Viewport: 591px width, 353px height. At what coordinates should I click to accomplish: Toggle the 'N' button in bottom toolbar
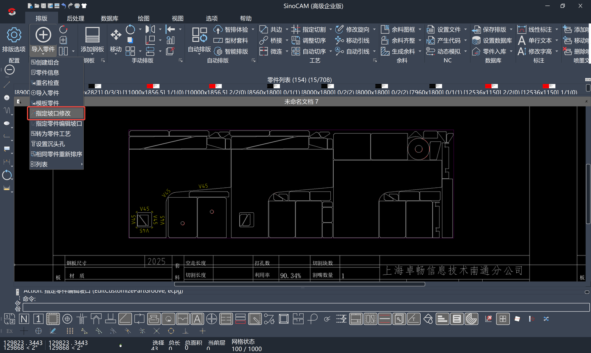point(24,319)
